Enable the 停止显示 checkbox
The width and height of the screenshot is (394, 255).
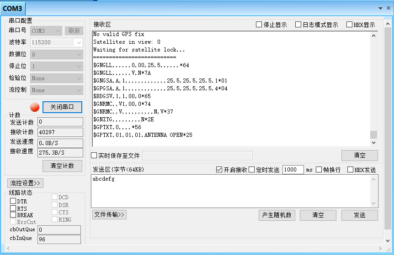pyautogui.click(x=259, y=25)
